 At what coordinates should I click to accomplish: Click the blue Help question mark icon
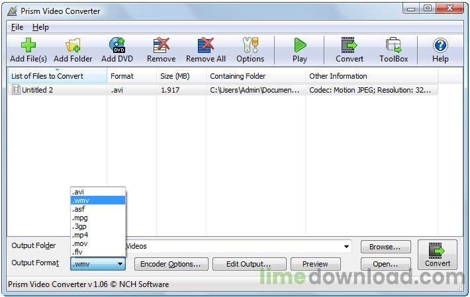440,46
